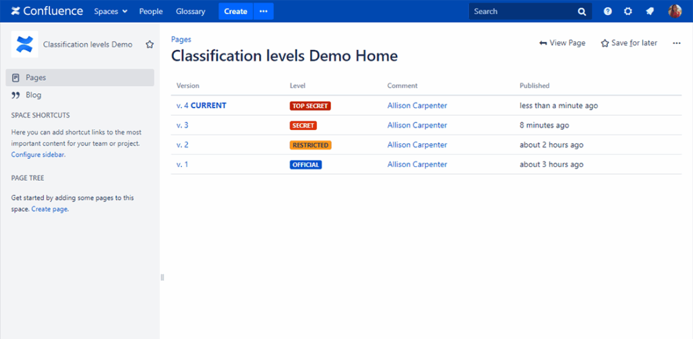Click the rocket notifications icon
Screen dimensions: 693x339
[x=650, y=12]
